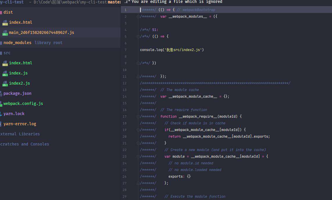332x200 pixels.
Task: Click 'exports: {}' on line 26
Action: (x=180, y=177)
